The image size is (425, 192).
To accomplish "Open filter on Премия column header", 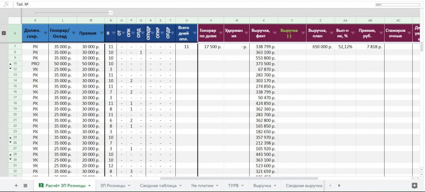I will 101,33.
